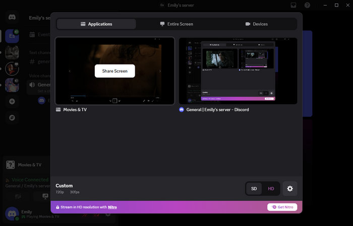Screen dimensions: 353x226
Task: Click the General voice channel speaker icon
Action: tap(32, 85)
